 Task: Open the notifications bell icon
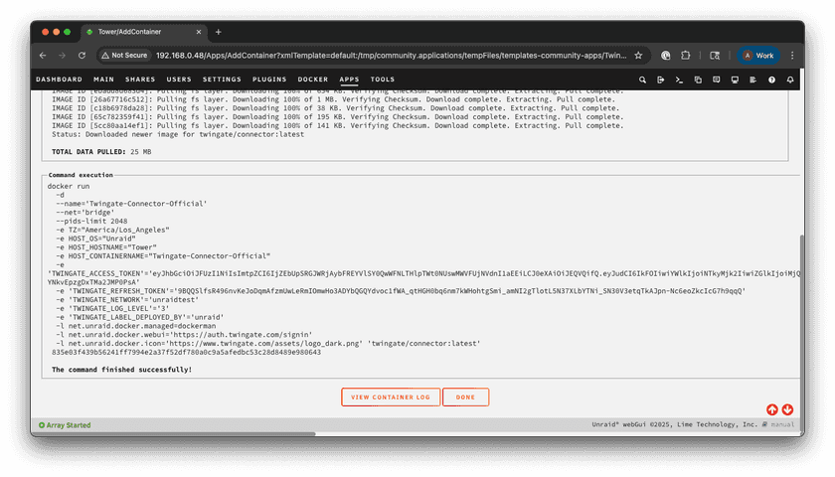point(790,79)
